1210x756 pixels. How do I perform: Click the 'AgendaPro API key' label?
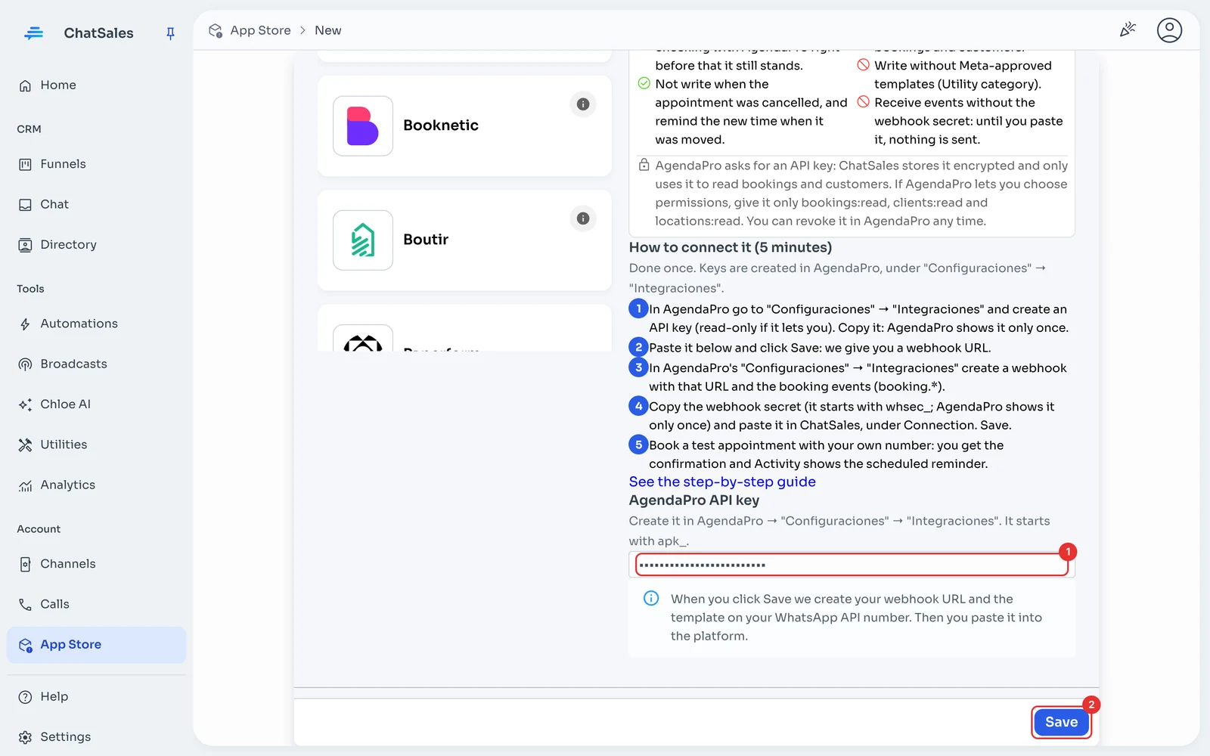[x=694, y=500]
